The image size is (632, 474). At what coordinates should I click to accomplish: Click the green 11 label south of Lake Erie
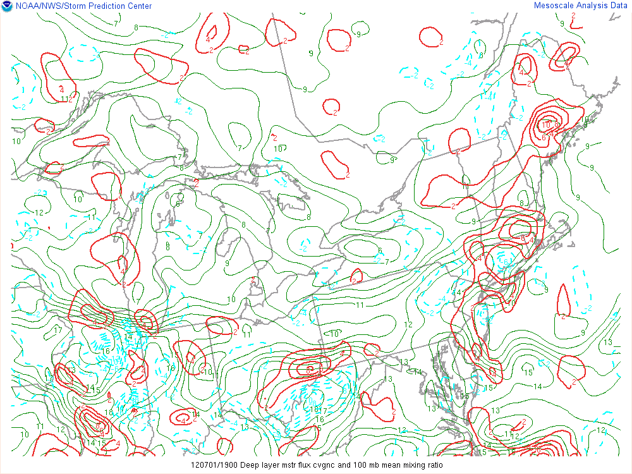pos(360,305)
